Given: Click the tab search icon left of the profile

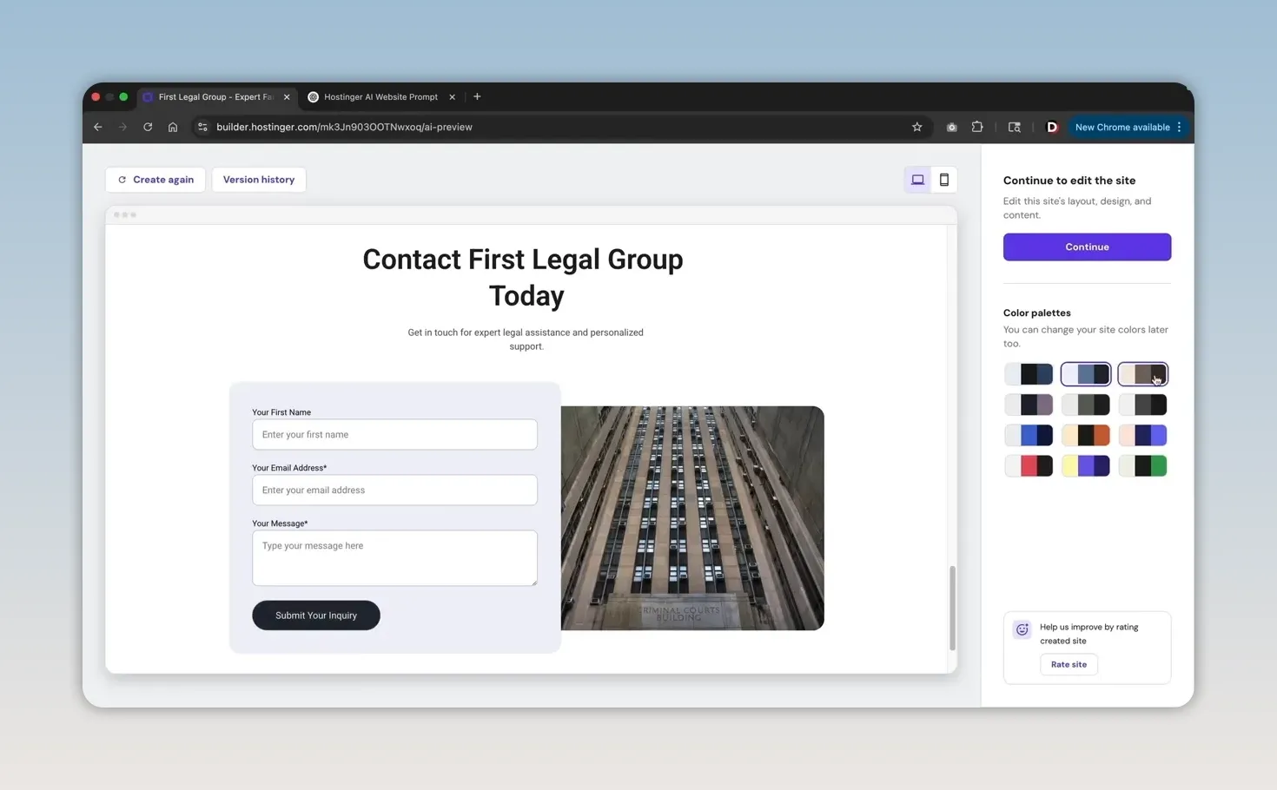Looking at the screenshot, I should click(x=1014, y=127).
